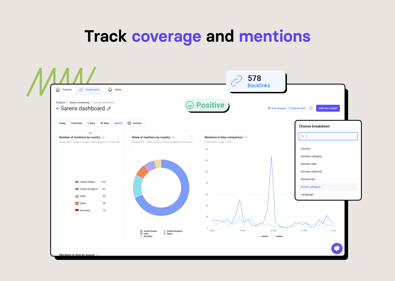Click the Dashboards chart icon
This screenshot has width=395, height=281.
pos(81,89)
